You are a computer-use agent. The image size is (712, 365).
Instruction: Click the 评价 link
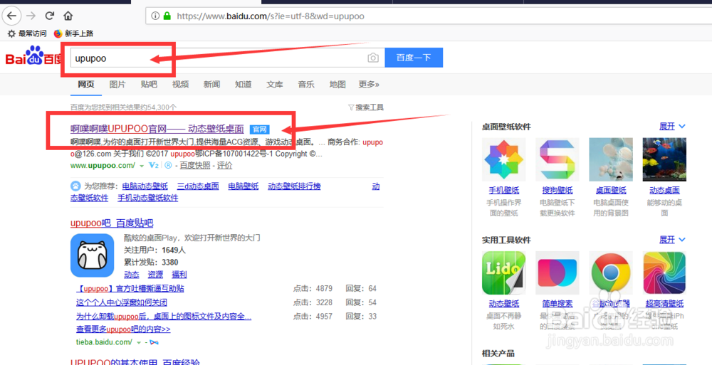coord(224,166)
